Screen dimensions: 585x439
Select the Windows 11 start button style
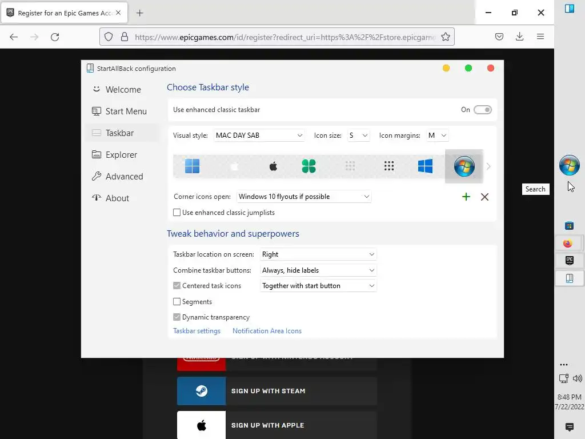(x=192, y=166)
